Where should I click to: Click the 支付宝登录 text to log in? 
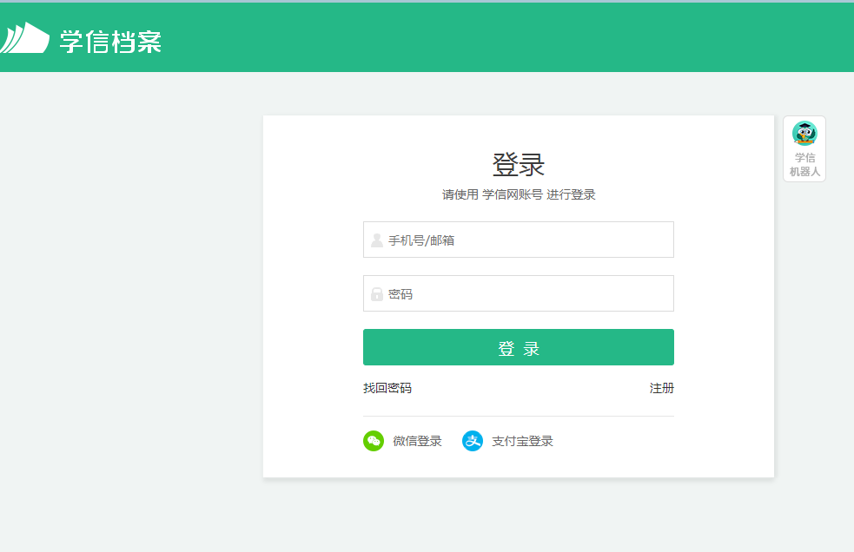click(x=521, y=441)
